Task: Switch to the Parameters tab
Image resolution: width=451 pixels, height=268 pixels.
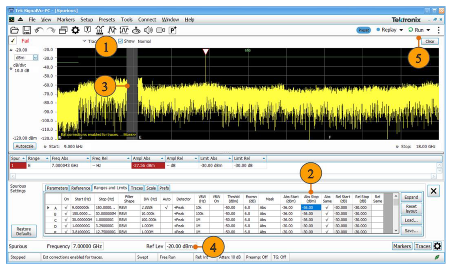Action: click(x=57, y=188)
